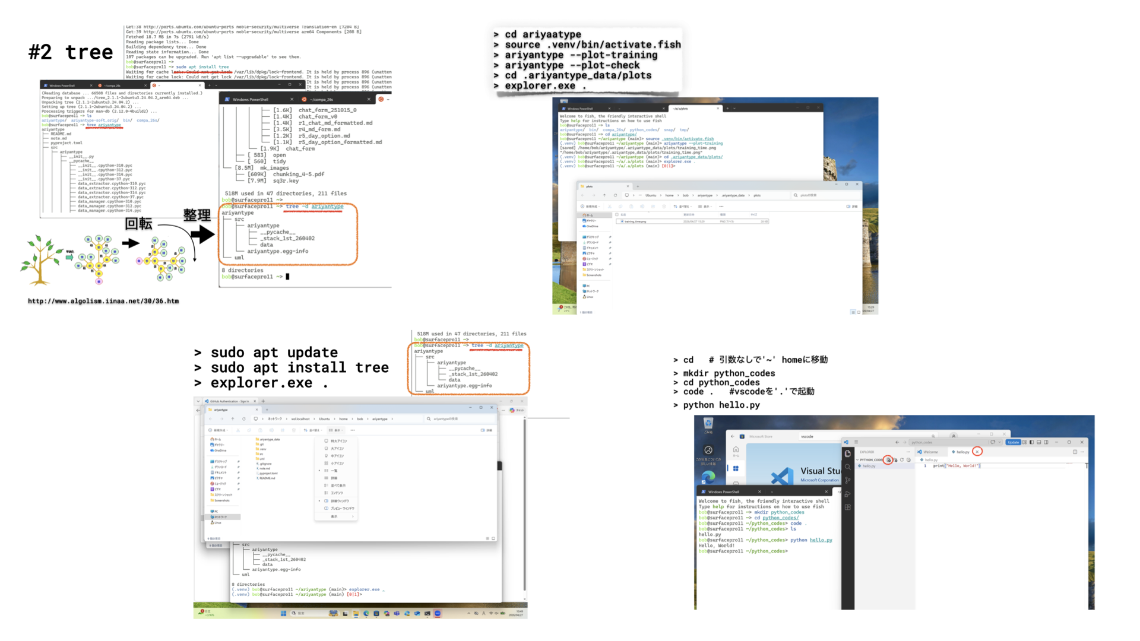This screenshot has height=641, width=1140.
Task: Click Refresh icon in plots Explorer window
Action: pos(615,195)
